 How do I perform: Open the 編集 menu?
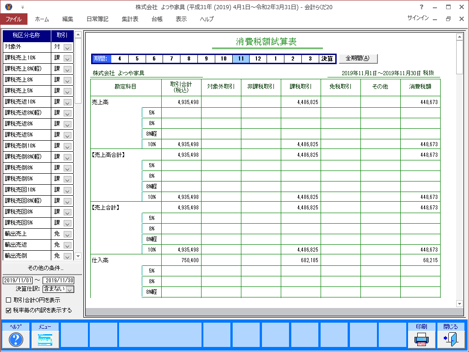coord(68,19)
